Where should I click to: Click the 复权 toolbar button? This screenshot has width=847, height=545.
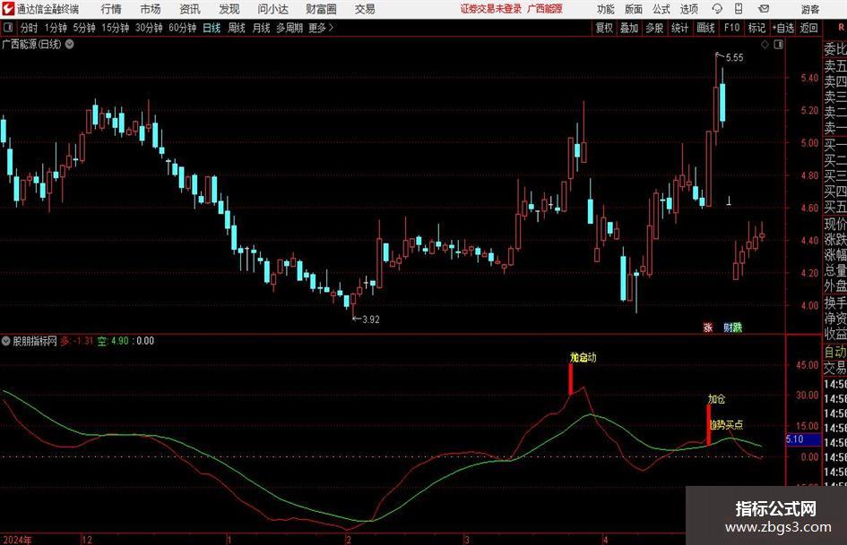pyautogui.click(x=604, y=28)
